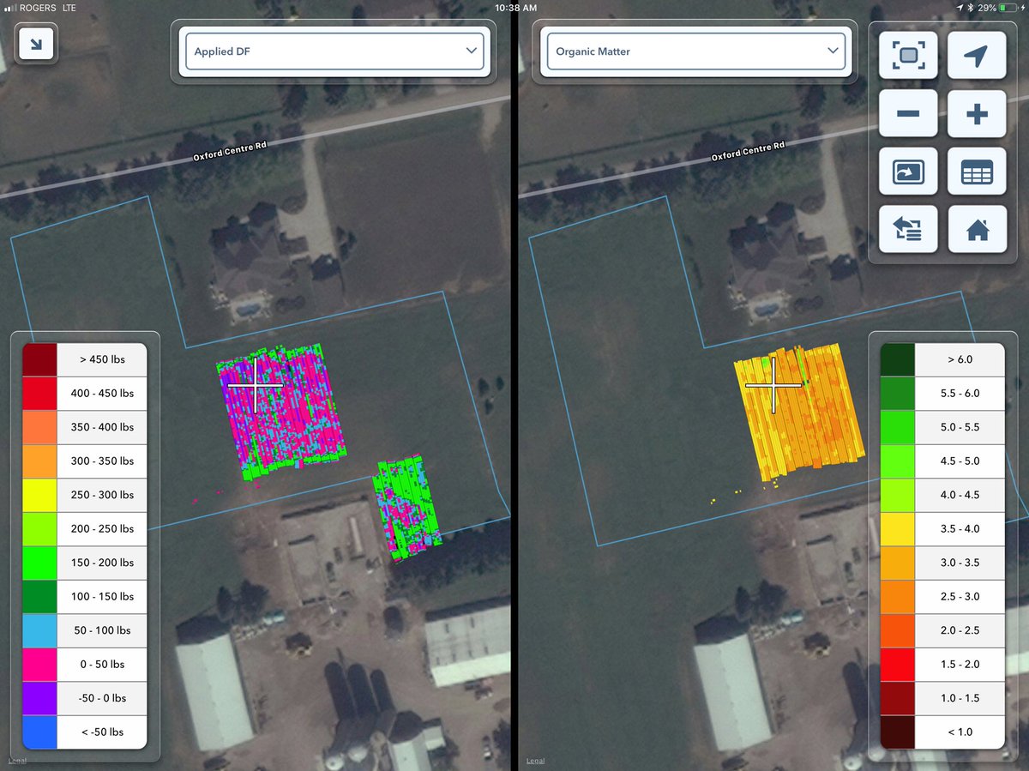The width and height of the screenshot is (1029, 771).
Task: Tap the 1.5 - 2.0 legend entry
Action: coord(942,664)
